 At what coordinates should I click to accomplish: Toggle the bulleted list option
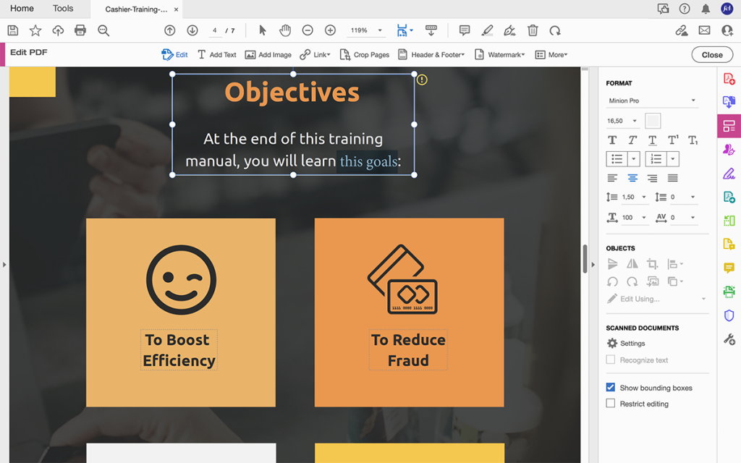(x=616, y=158)
